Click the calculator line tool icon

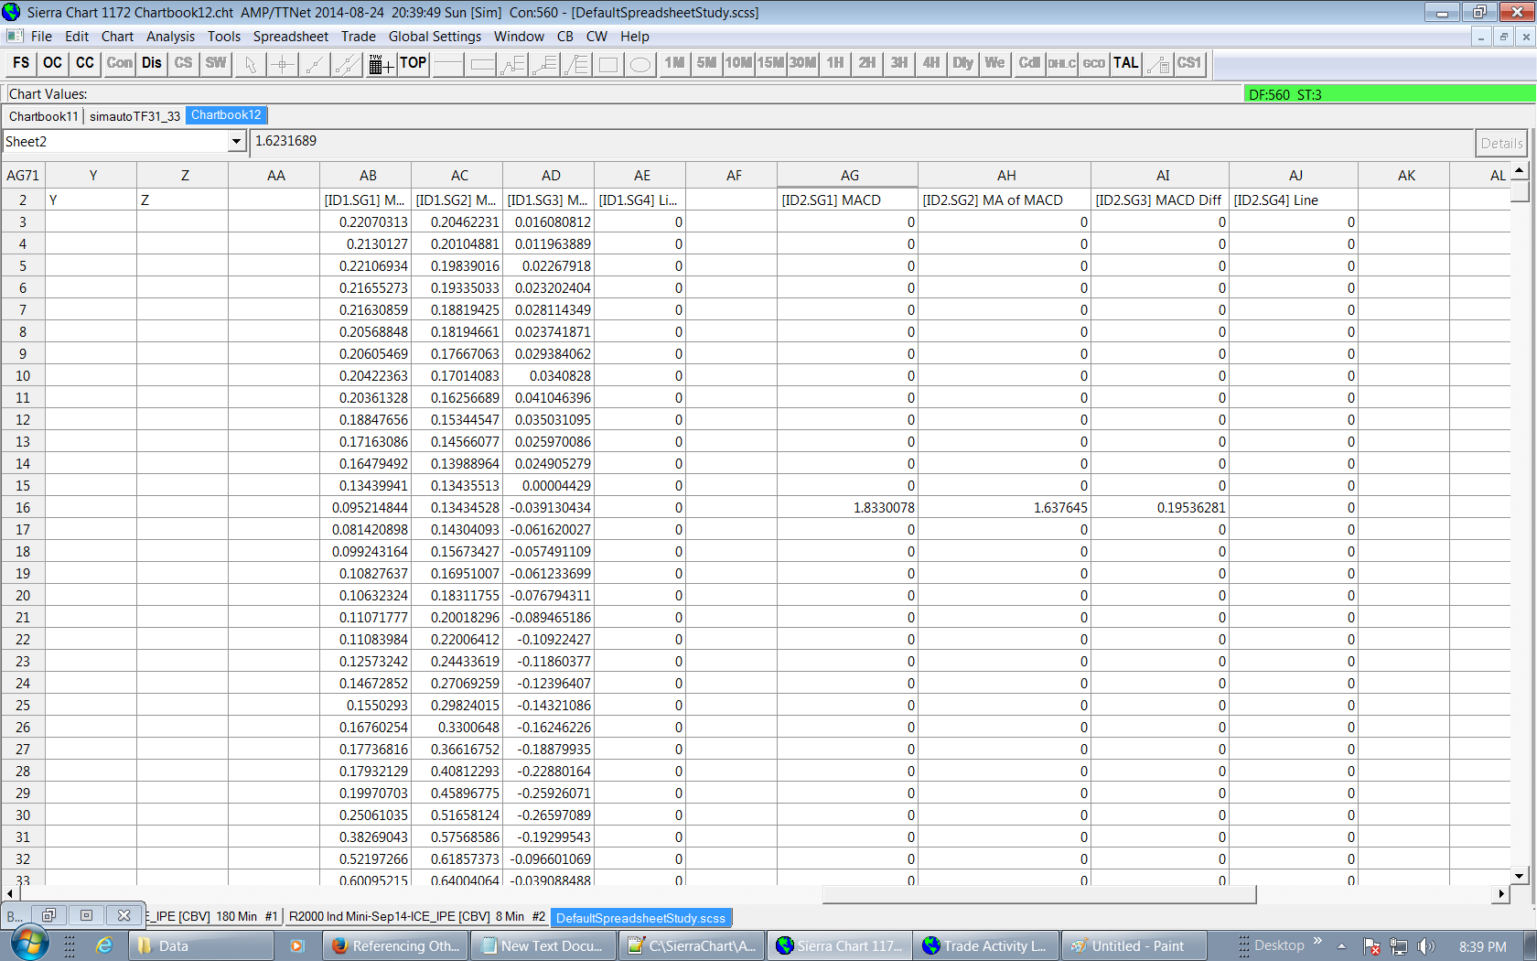point(1158,64)
